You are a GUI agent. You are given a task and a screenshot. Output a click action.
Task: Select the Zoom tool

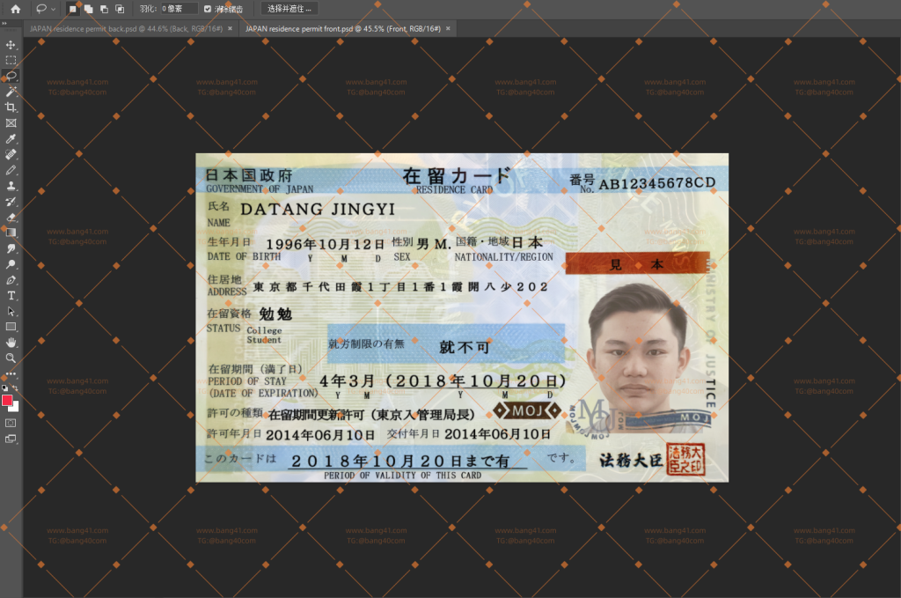point(11,356)
